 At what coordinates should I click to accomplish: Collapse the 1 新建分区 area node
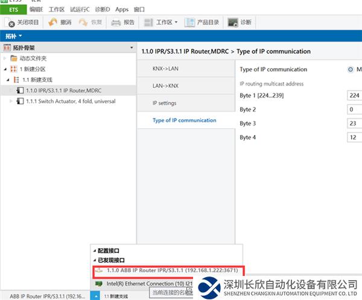(5, 69)
